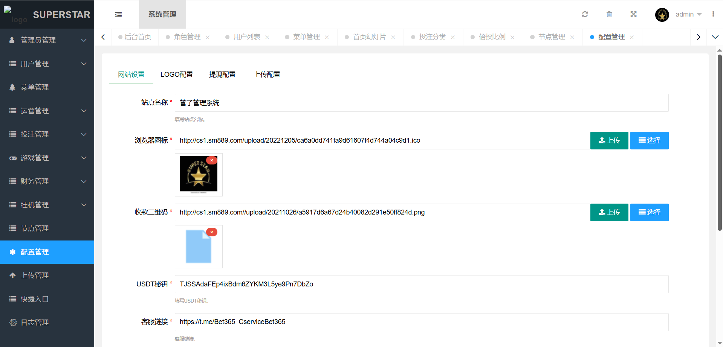Close the 用户列表 tab

(x=267, y=37)
